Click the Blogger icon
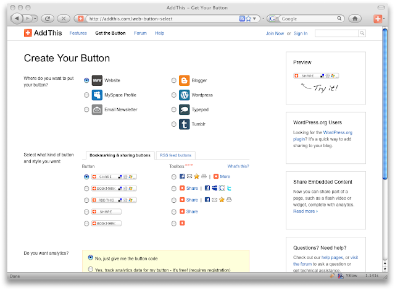 (184, 80)
